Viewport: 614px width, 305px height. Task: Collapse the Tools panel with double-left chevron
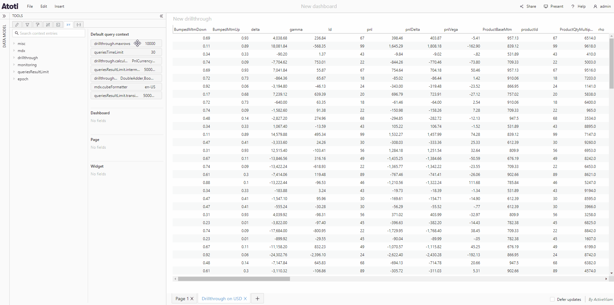161,16
